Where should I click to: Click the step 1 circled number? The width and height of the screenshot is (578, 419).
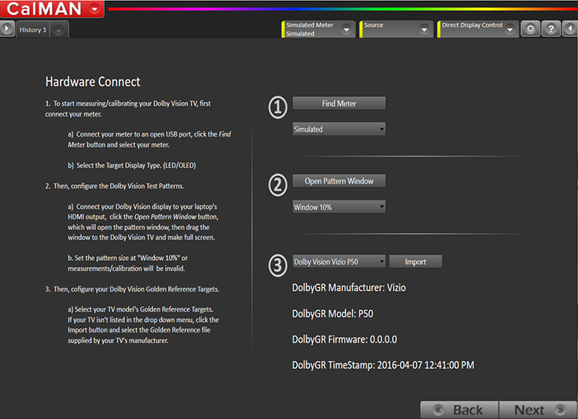click(x=277, y=107)
